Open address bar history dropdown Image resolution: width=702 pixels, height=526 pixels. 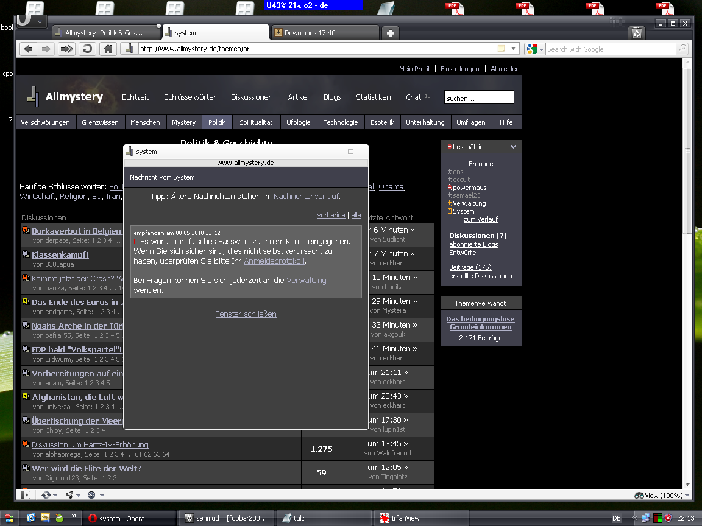(x=514, y=49)
